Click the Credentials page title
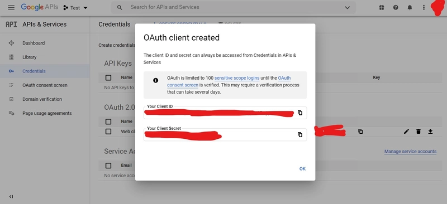 (x=115, y=25)
